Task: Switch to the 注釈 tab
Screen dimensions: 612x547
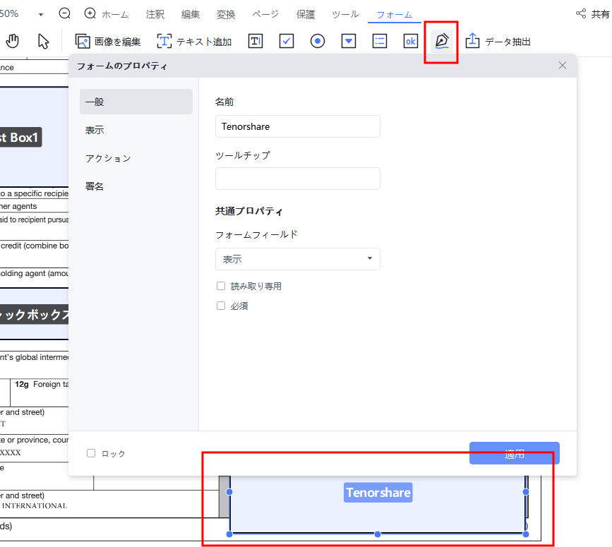Action: point(155,14)
